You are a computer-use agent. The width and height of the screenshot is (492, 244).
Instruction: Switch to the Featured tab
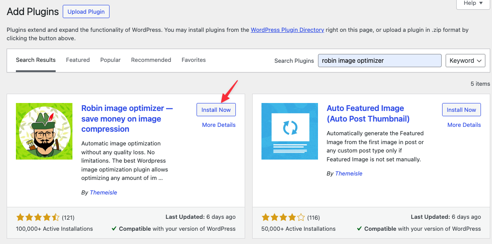click(78, 60)
